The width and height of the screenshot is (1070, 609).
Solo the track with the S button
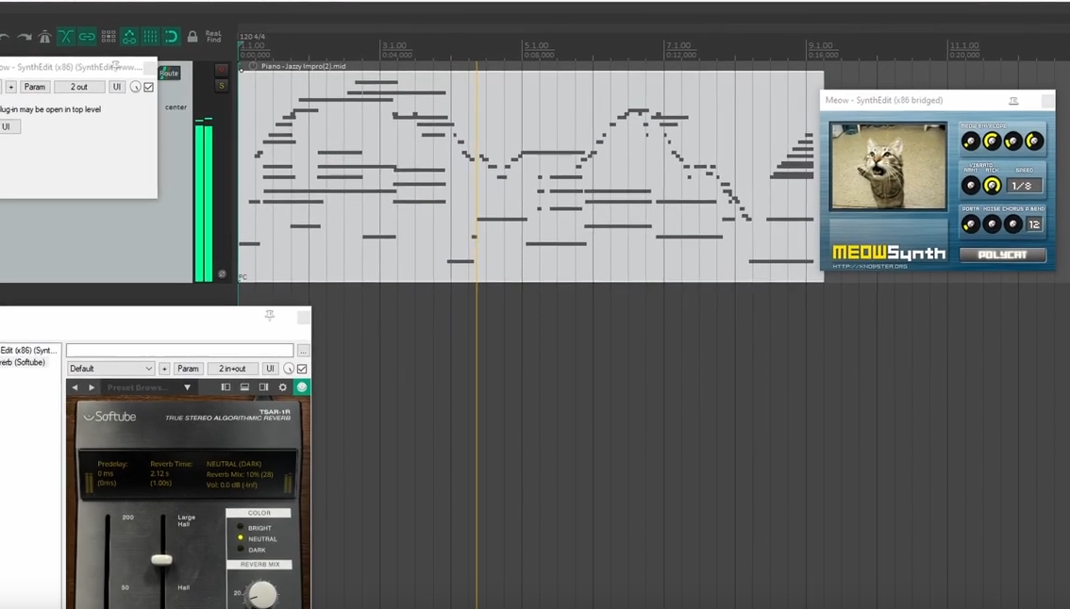pyautogui.click(x=222, y=86)
